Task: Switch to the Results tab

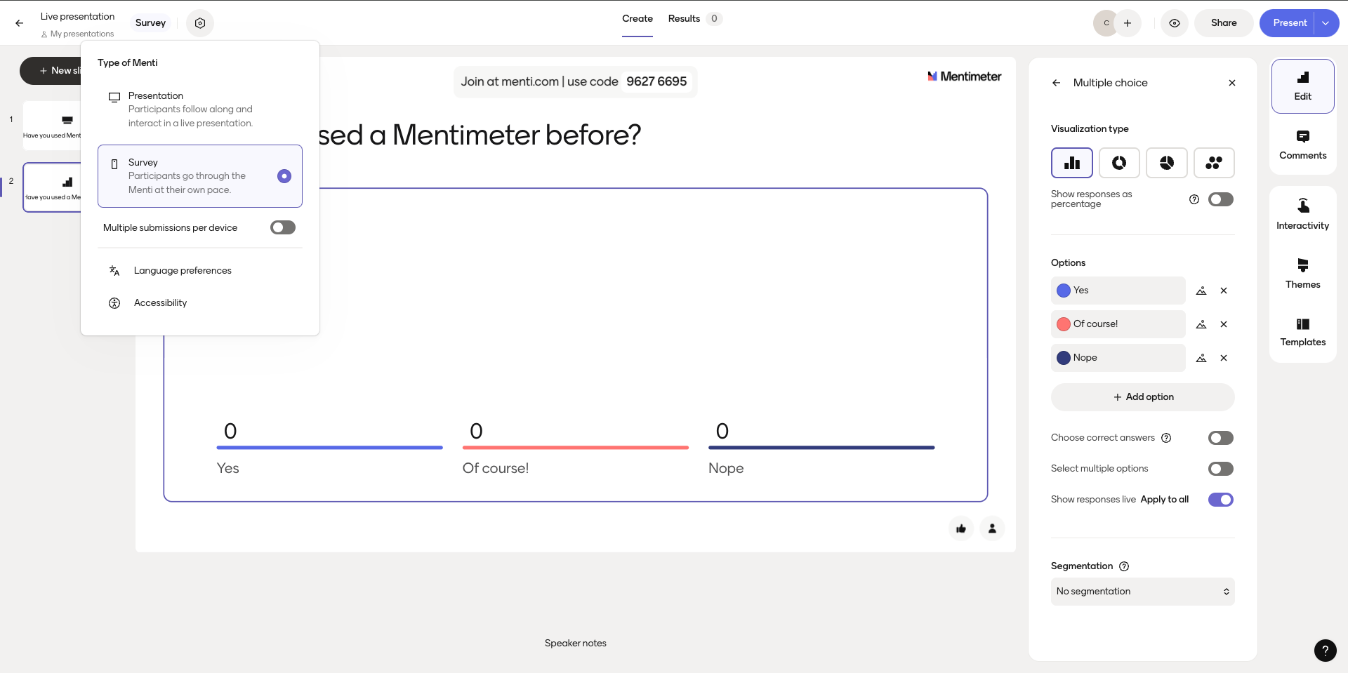Action: click(x=684, y=18)
